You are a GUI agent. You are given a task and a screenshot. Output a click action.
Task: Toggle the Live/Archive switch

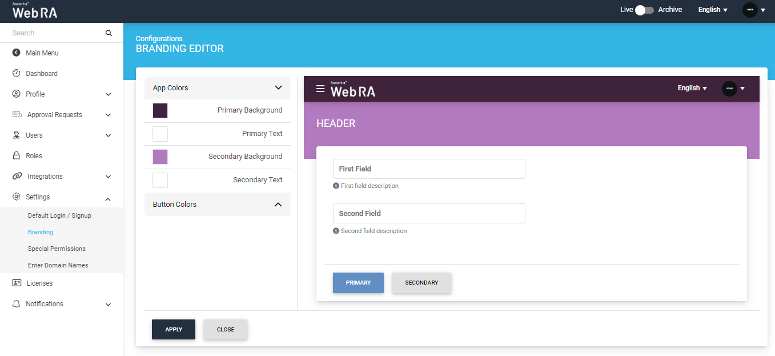645,10
